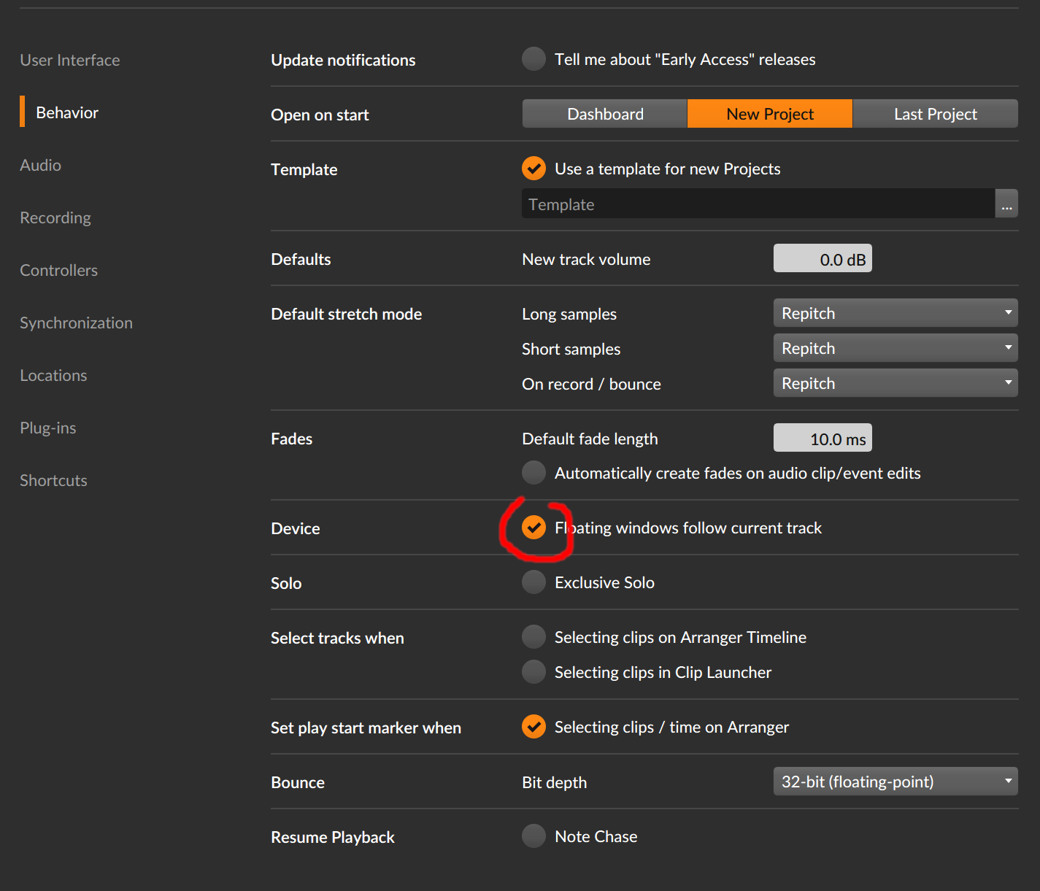Open the Bounce Bit depth dropdown
The width and height of the screenshot is (1040, 891).
click(x=895, y=782)
